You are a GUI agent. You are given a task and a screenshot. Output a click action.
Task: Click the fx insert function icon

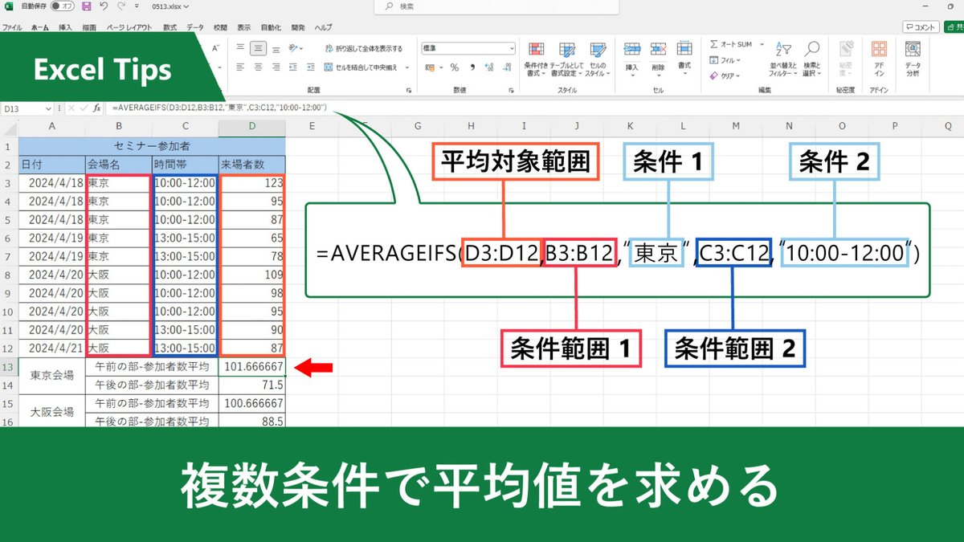[96, 108]
